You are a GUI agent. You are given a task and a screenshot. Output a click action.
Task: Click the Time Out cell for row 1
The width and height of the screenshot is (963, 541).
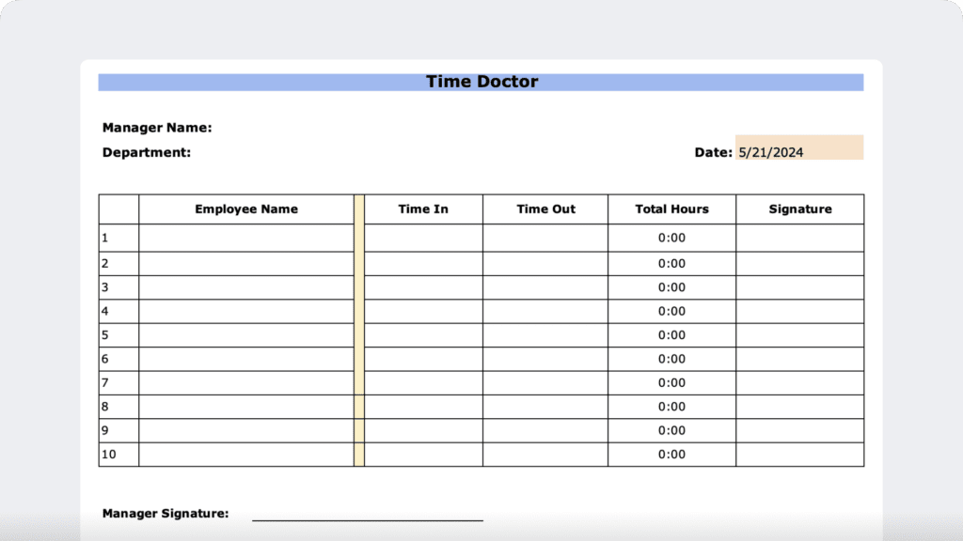tap(545, 238)
